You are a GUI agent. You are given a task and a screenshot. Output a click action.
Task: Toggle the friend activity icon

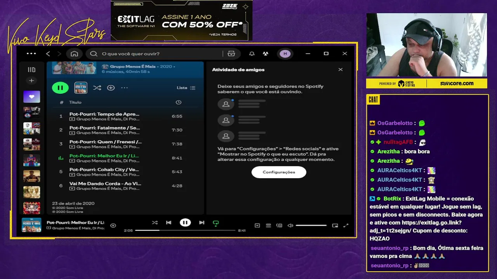pyautogui.click(x=266, y=53)
